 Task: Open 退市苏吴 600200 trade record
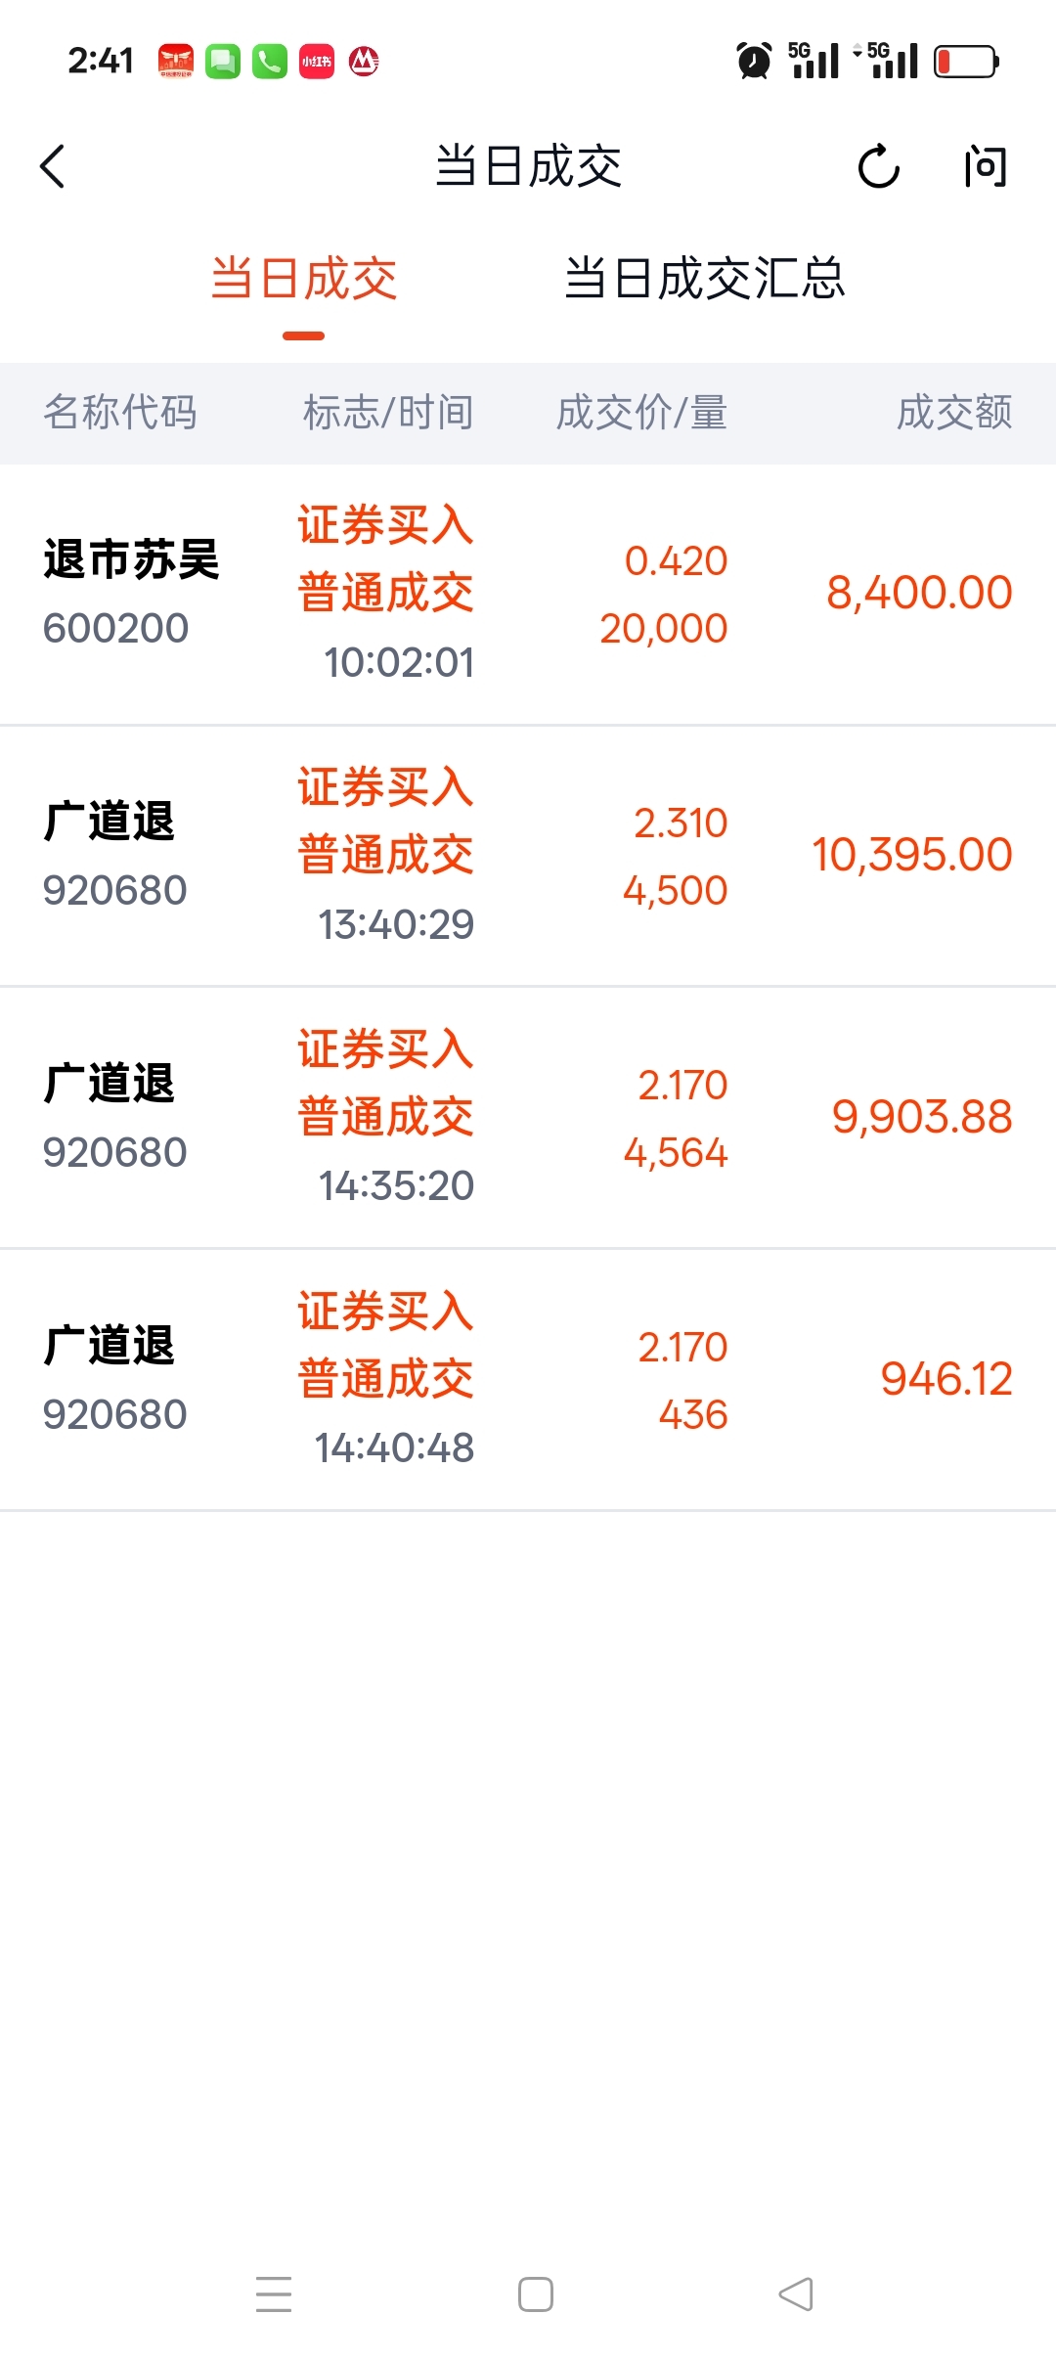528,594
